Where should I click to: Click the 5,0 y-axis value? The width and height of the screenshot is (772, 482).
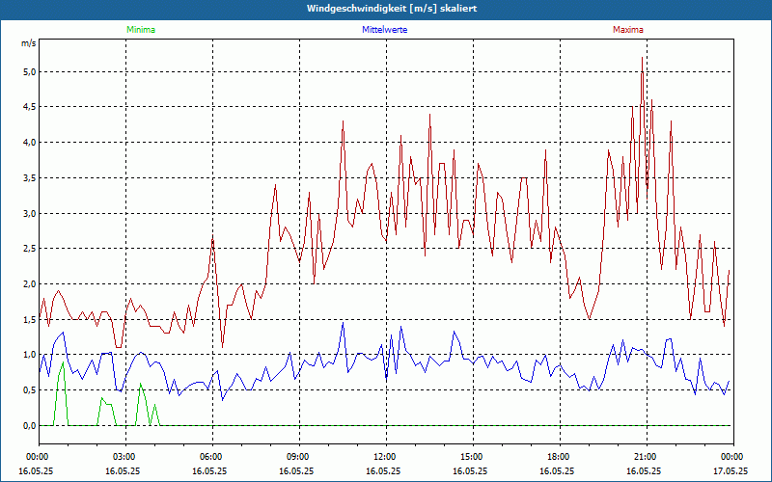coord(30,71)
